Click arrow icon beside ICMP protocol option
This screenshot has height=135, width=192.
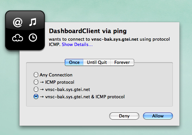pyautogui.click(x=42, y=82)
